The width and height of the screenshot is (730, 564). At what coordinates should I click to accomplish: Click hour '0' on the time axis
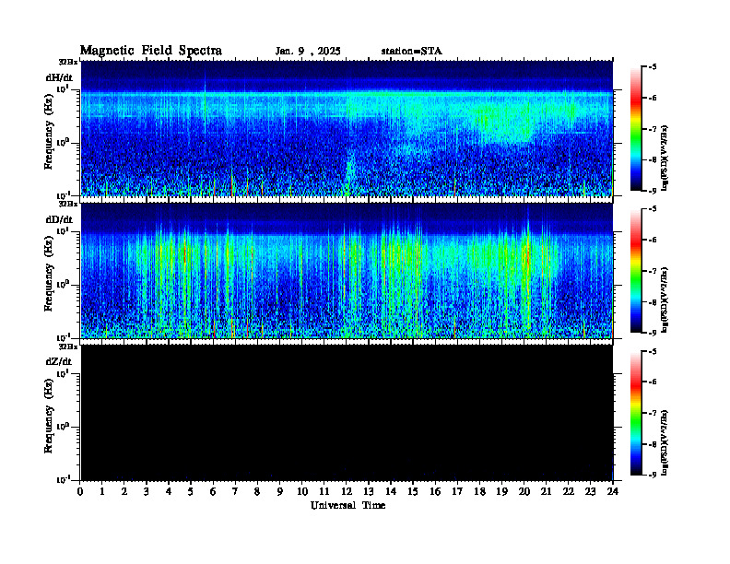tap(80, 491)
